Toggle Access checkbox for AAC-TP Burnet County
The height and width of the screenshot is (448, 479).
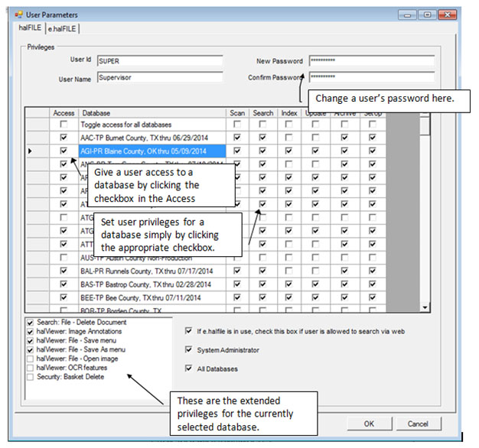(x=64, y=138)
